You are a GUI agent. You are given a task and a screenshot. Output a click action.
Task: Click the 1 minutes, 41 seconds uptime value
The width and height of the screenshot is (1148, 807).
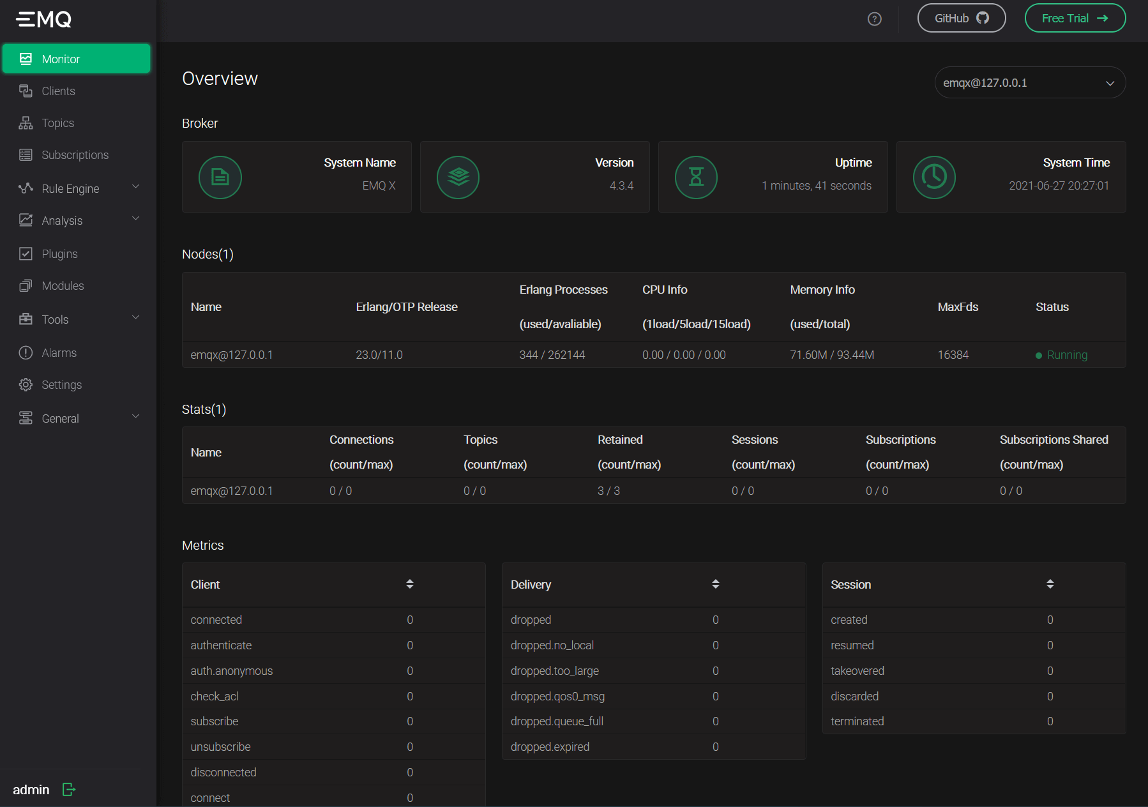pyautogui.click(x=817, y=186)
